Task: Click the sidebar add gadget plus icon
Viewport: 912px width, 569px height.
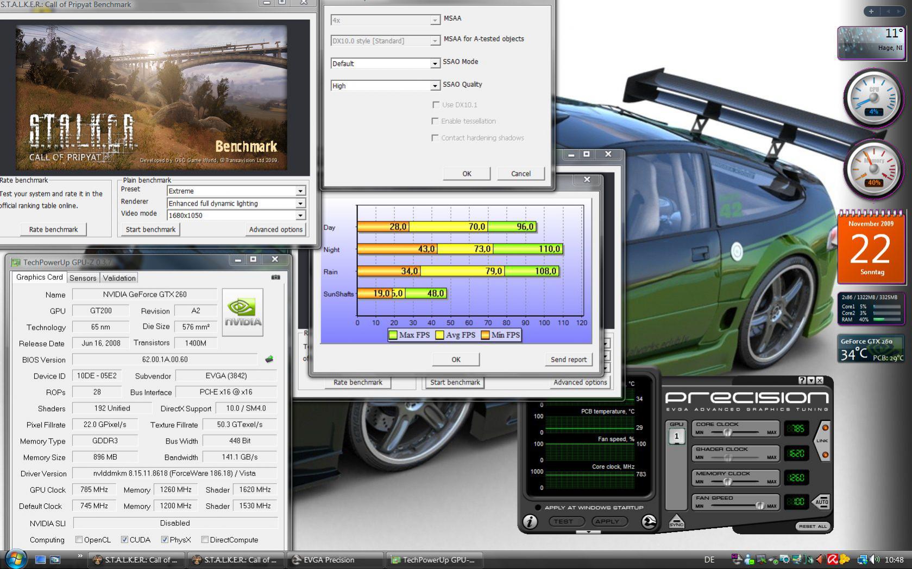Action: tap(871, 11)
